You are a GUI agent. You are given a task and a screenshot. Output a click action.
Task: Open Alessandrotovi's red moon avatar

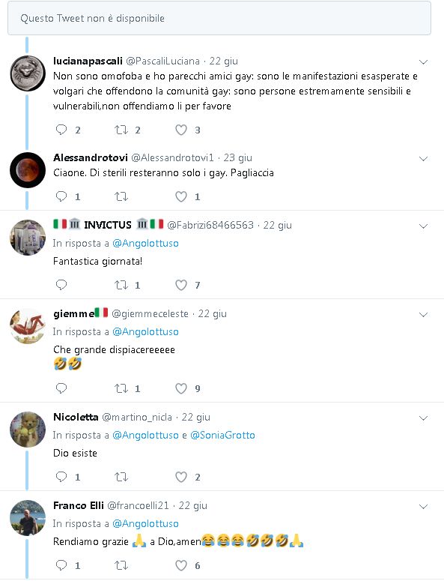pyautogui.click(x=28, y=170)
